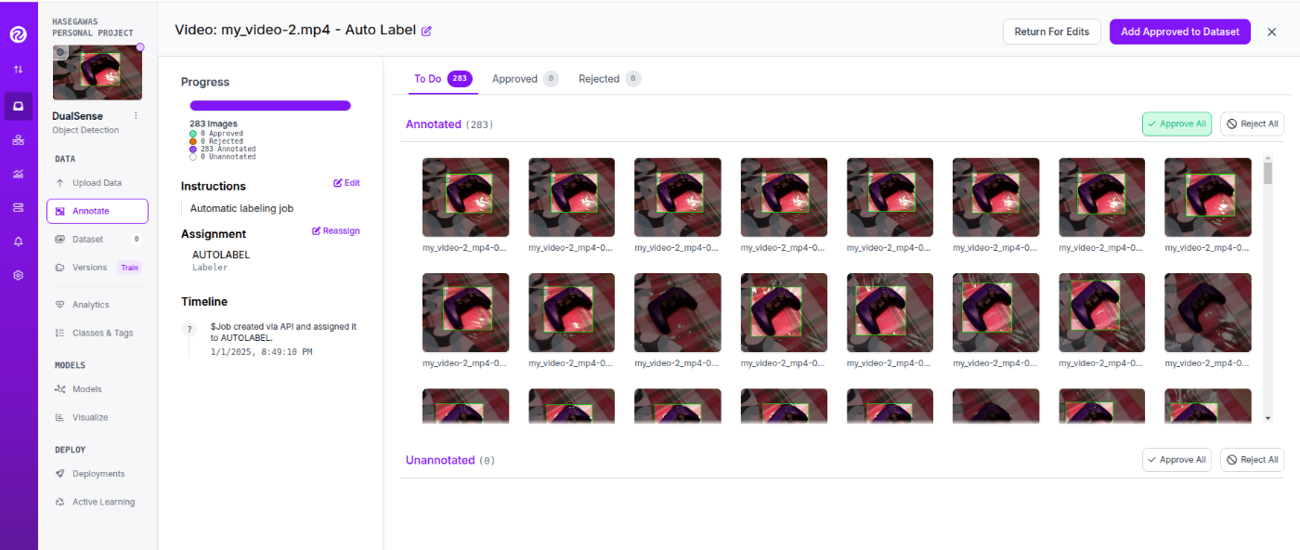Open the settings gear icon in purple rail
The width and height of the screenshot is (1300, 550).
coord(18,275)
